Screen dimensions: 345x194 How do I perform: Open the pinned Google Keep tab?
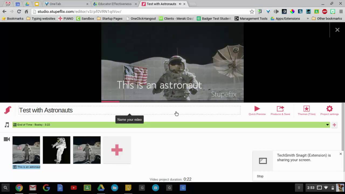coord(37,4)
